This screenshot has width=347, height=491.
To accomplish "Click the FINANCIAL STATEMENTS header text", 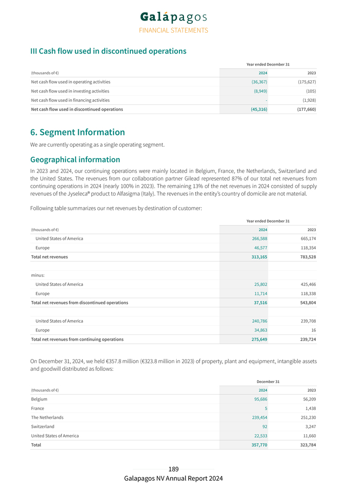I will pos(173,30).
